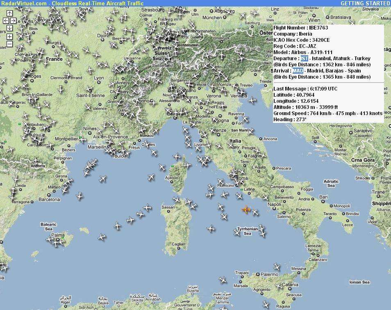Click the green marker on Corsica above Ajaccio
This screenshot has width=391, height=310.
tap(172, 166)
